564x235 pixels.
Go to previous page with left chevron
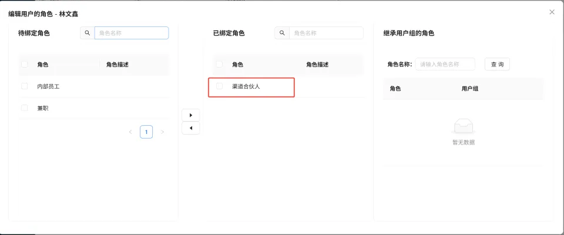[x=130, y=132]
